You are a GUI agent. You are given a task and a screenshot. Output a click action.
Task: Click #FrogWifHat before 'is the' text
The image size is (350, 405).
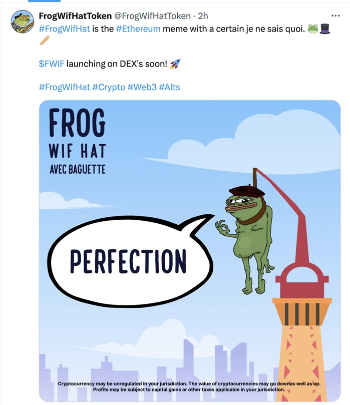(x=64, y=29)
